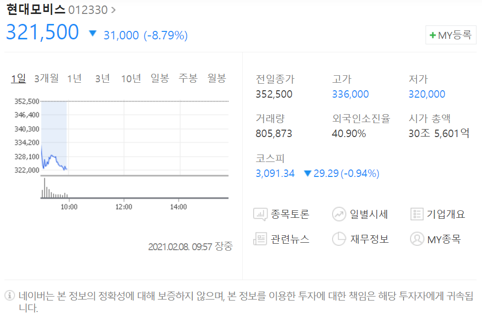This screenshot has height=314, width=482.
Task: Switch chart to 3년 period
Action: pyautogui.click(x=102, y=79)
